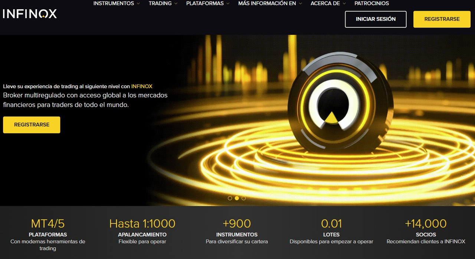This screenshot has height=259, width=475.
Task: Click the LOTES label
Action: tap(331, 235)
